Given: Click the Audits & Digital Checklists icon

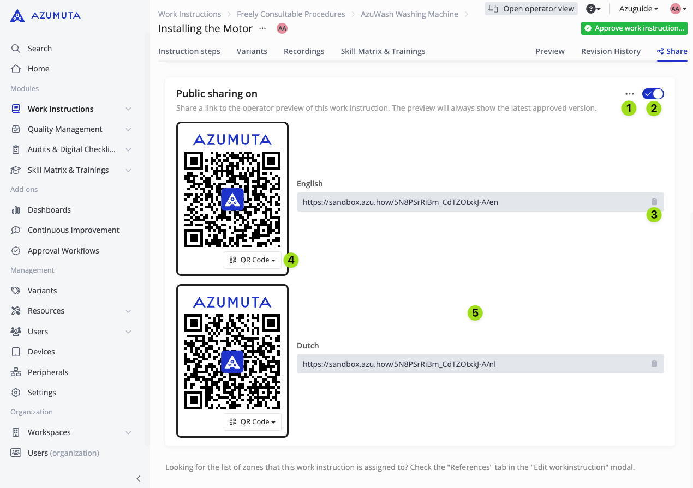Looking at the screenshot, I should 16,149.
